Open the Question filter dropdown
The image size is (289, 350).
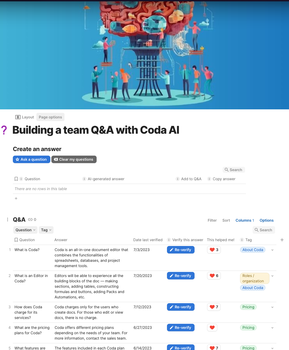(25, 230)
